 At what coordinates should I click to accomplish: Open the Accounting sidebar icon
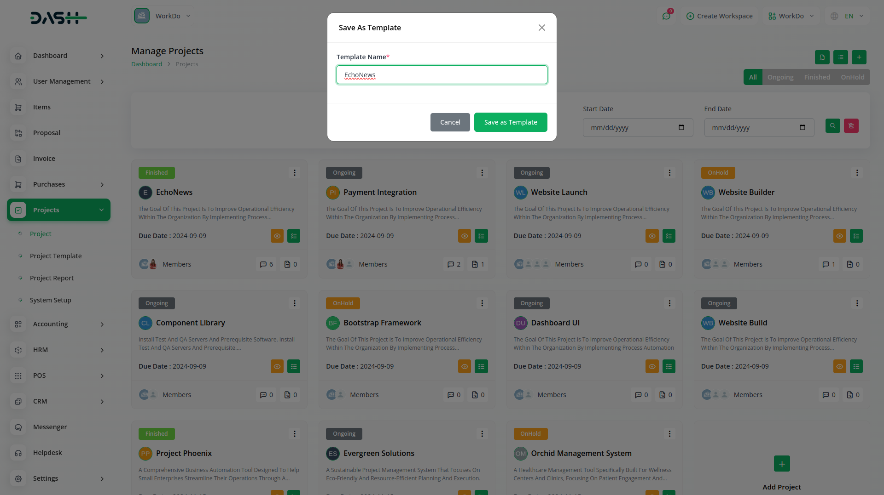point(18,324)
